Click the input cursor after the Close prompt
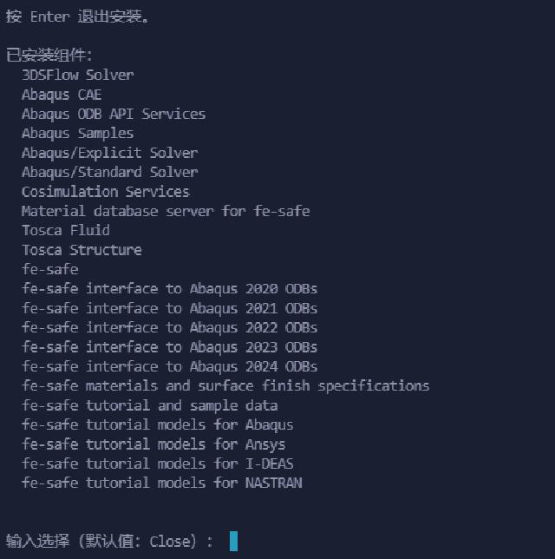The width and height of the screenshot is (555, 559). pyautogui.click(x=233, y=542)
